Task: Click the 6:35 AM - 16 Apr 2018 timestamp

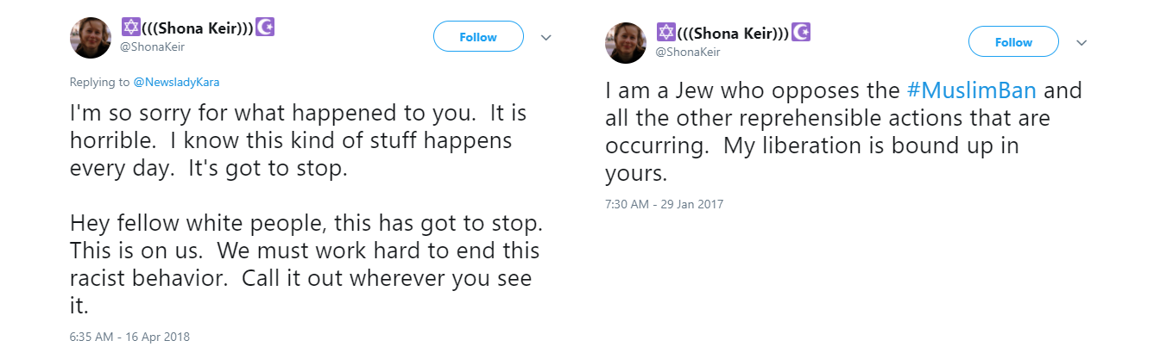Action: click(129, 337)
